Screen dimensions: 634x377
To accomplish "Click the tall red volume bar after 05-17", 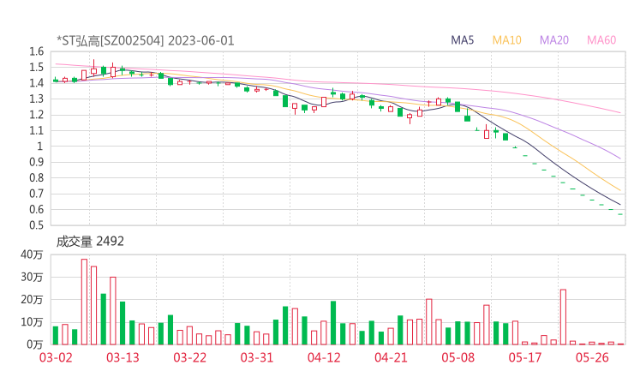I will [x=563, y=317].
